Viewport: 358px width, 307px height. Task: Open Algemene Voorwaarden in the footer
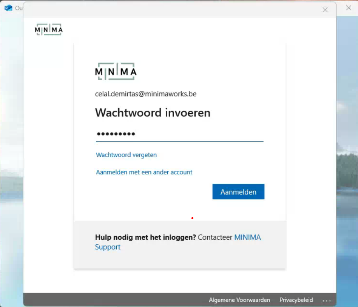coord(239,300)
